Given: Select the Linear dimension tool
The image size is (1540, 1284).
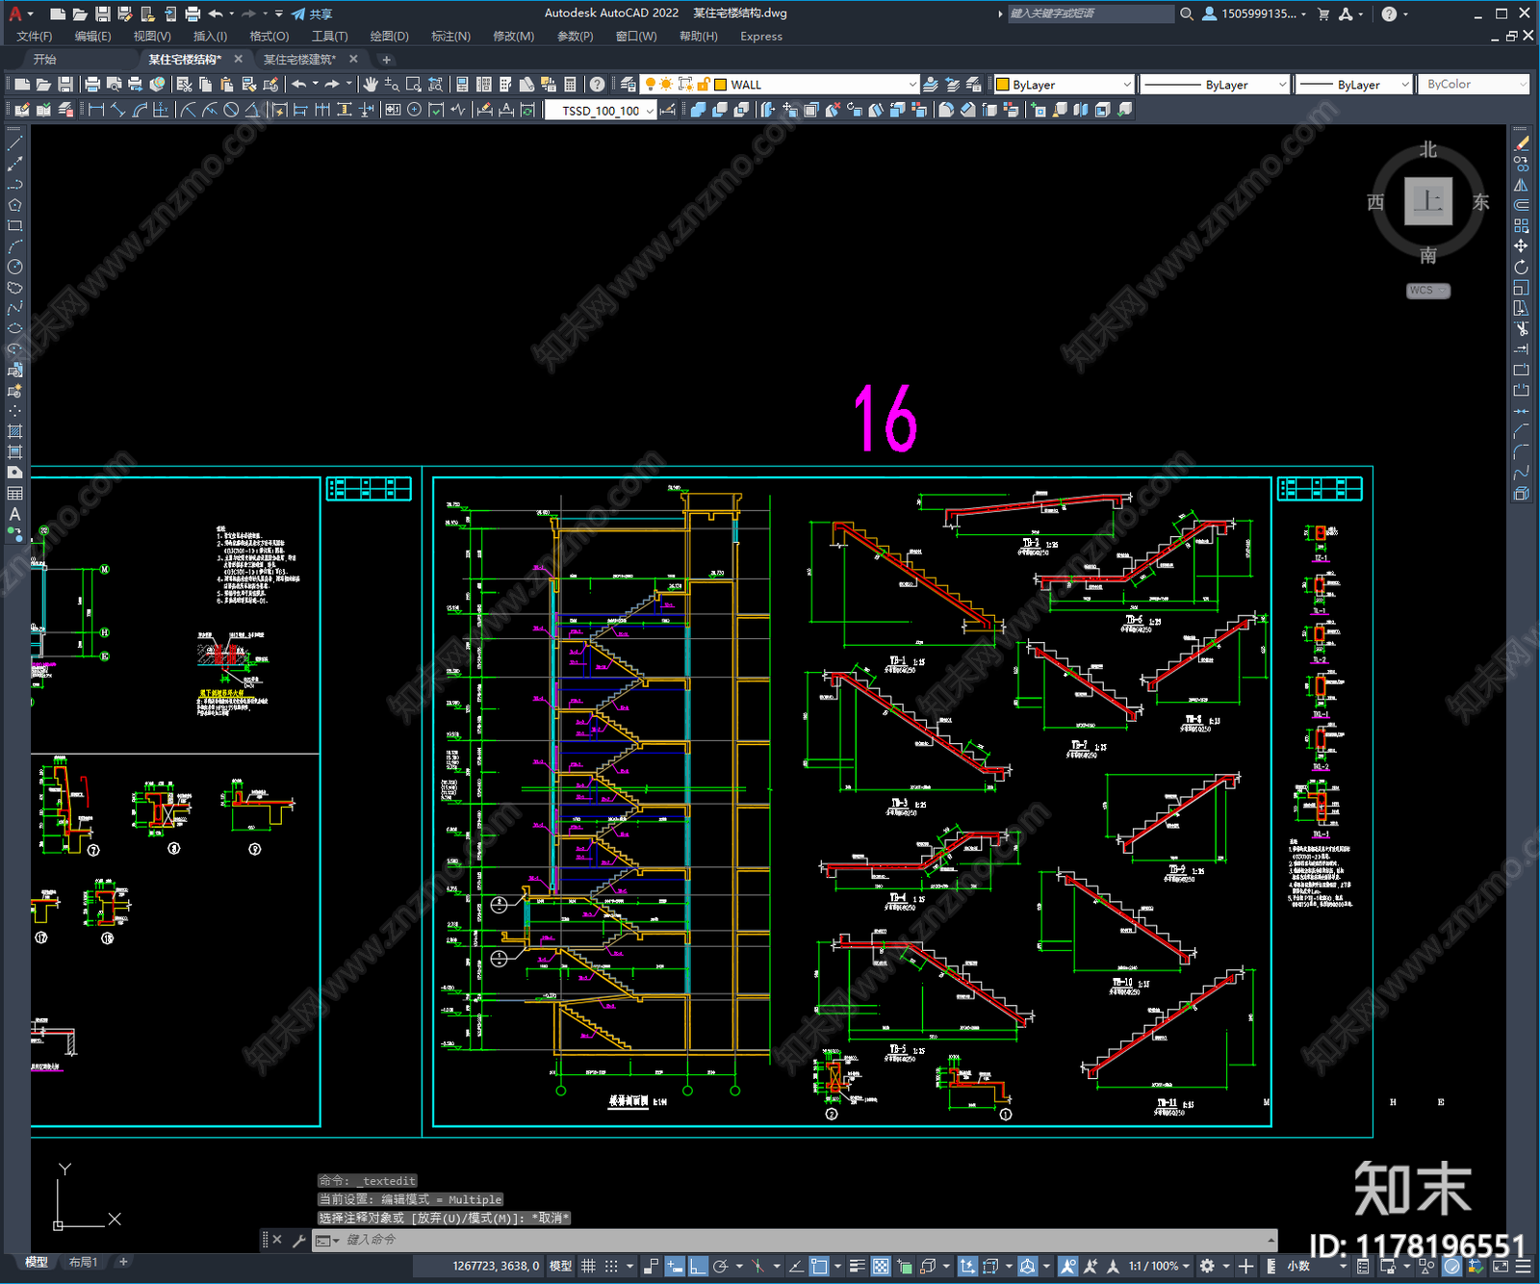Looking at the screenshot, I should tap(96, 110).
